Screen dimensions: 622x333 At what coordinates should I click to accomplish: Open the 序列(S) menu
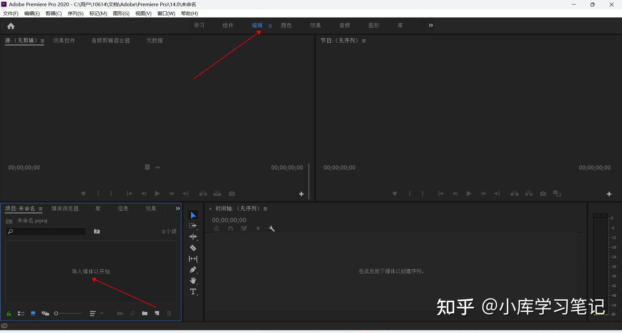75,14
